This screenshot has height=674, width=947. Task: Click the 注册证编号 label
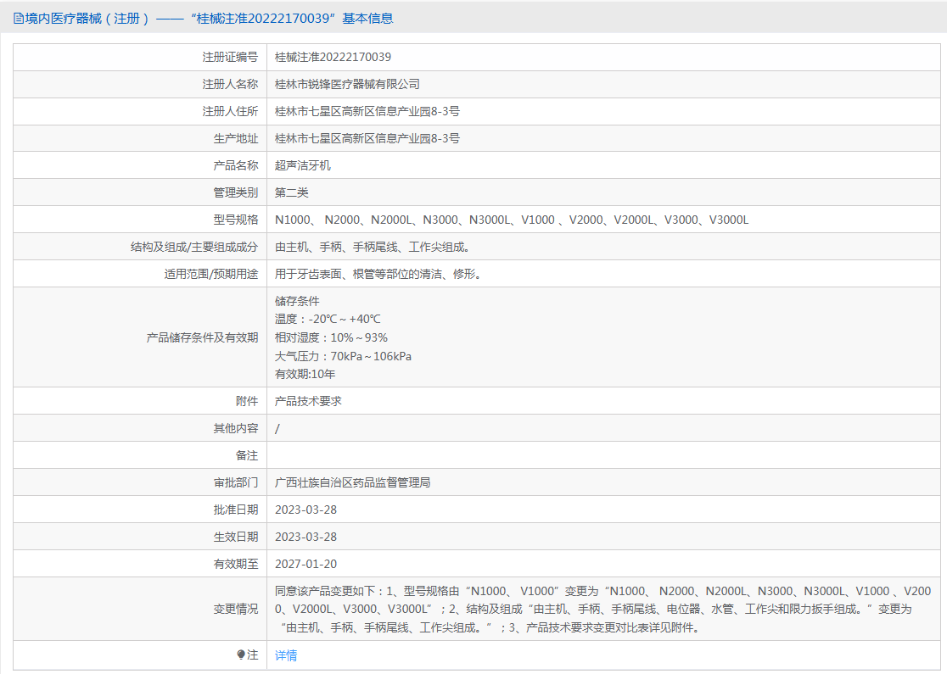click(230, 57)
